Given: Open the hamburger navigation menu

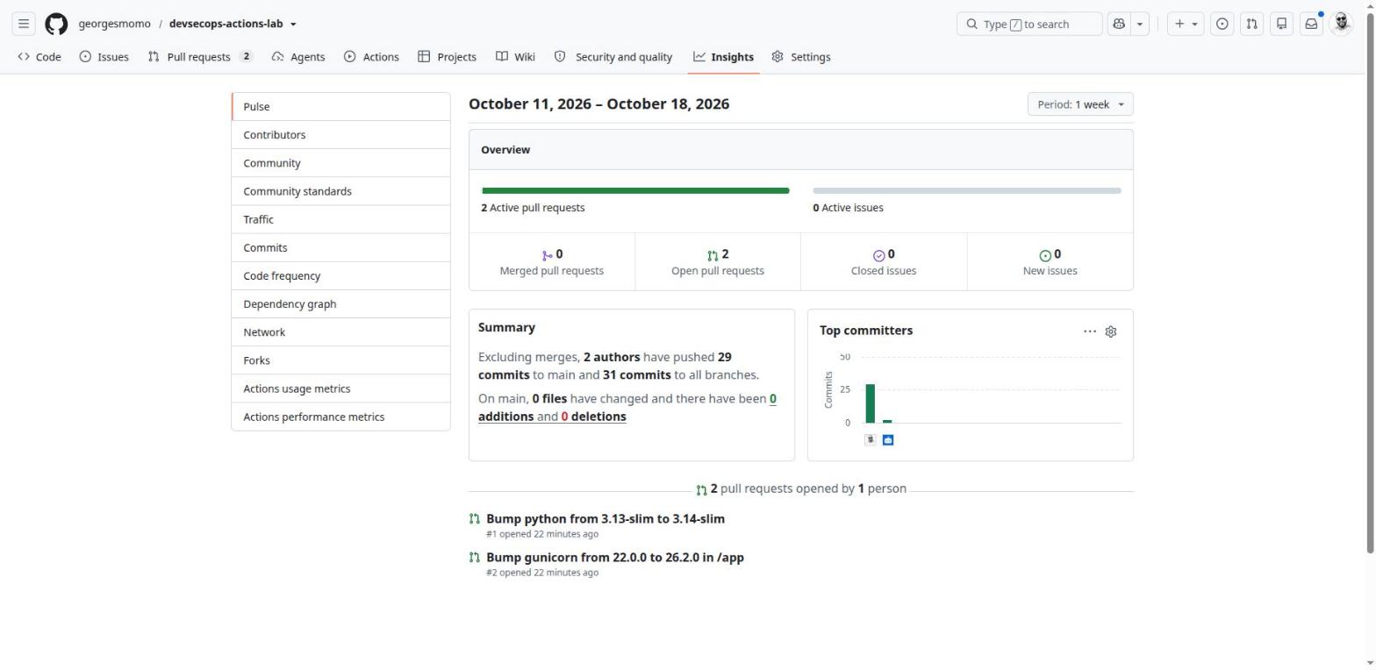Looking at the screenshot, I should point(24,24).
